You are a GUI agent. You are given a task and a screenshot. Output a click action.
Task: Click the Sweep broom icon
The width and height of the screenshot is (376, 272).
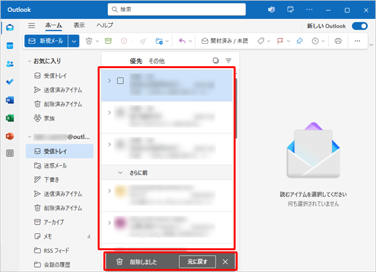pos(143,41)
